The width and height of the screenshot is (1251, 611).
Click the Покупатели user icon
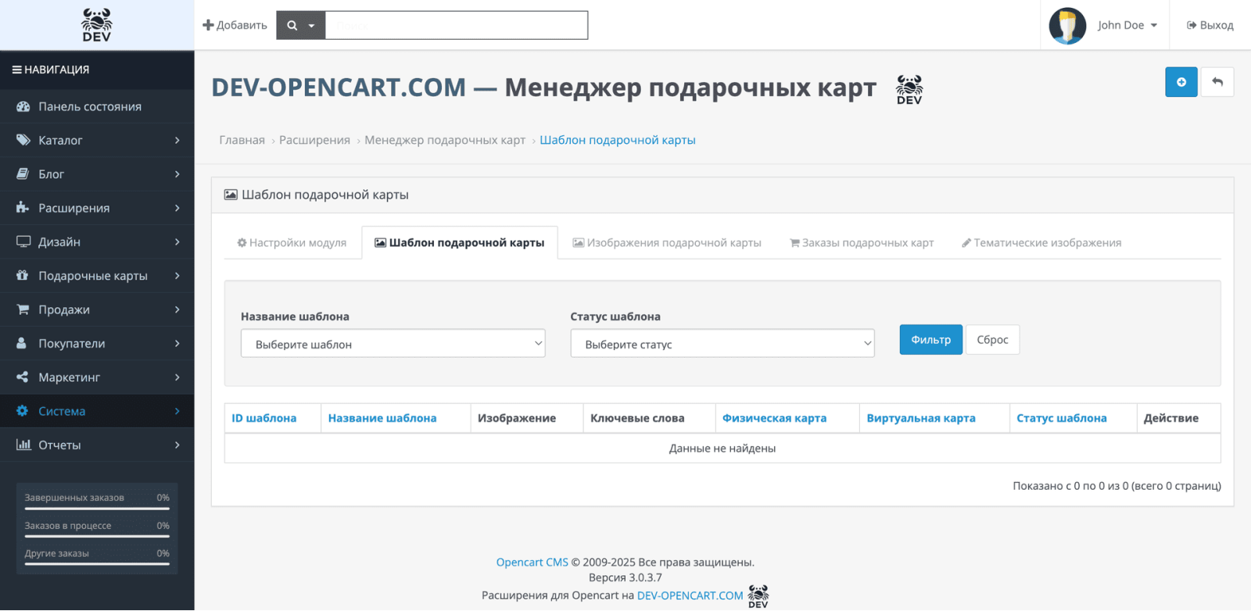pos(22,343)
